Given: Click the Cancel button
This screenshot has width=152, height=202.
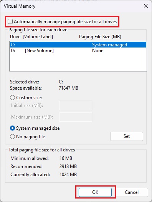Looking at the screenshot, I should [132, 192].
